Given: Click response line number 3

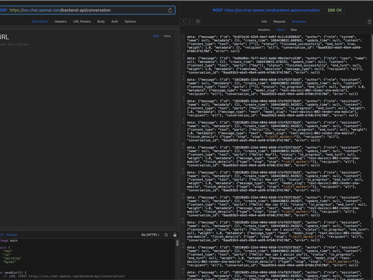Looking at the screenshot, I should (x=183, y=58).
